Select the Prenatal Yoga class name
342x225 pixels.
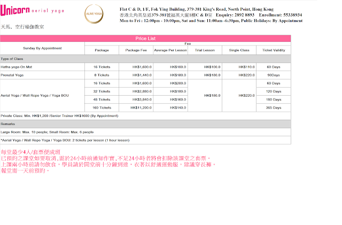(12, 75)
